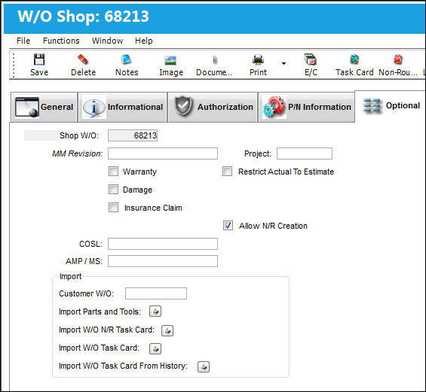Tick the Damage checkbox
The image size is (426, 392).
(x=113, y=189)
